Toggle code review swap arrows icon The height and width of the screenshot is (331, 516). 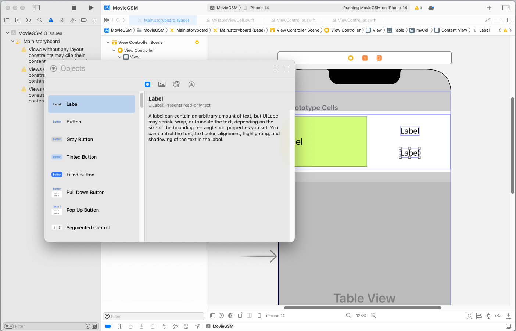tap(487, 20)
